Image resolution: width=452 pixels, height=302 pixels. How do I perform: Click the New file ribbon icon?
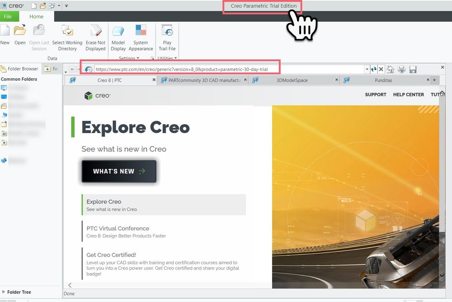coord(5,30)
